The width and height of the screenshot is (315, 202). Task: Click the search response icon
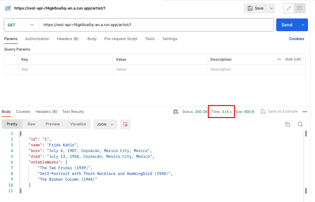click(300, 124)
